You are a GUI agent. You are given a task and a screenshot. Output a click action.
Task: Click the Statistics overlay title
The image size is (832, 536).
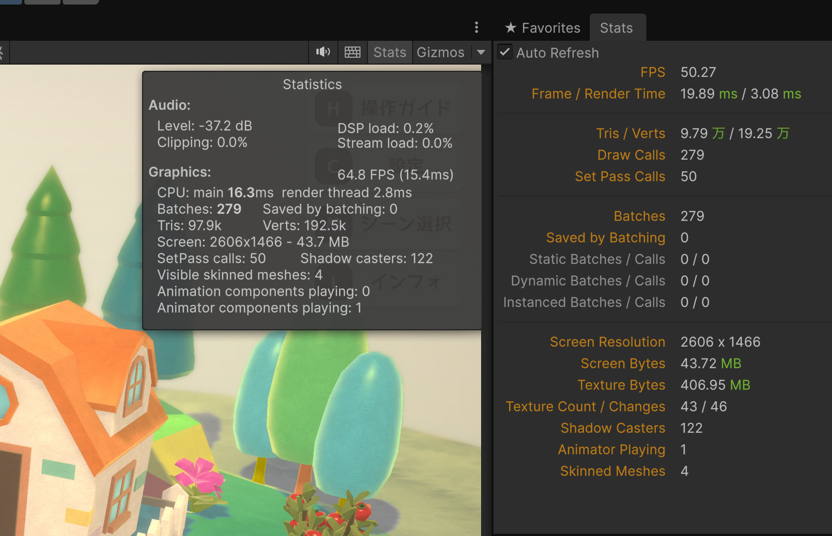312,84
